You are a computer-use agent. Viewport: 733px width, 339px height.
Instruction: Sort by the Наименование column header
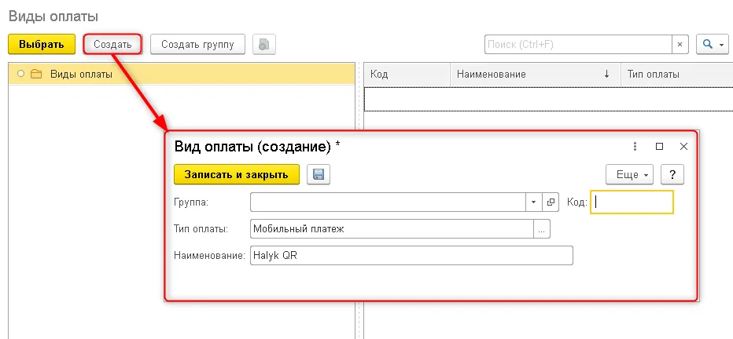[x=536, y=75]
